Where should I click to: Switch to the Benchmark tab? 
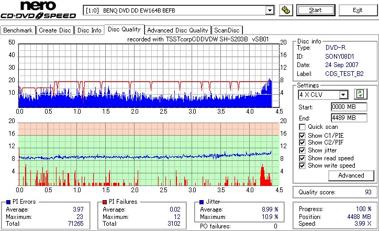click(x=18, y=30)
